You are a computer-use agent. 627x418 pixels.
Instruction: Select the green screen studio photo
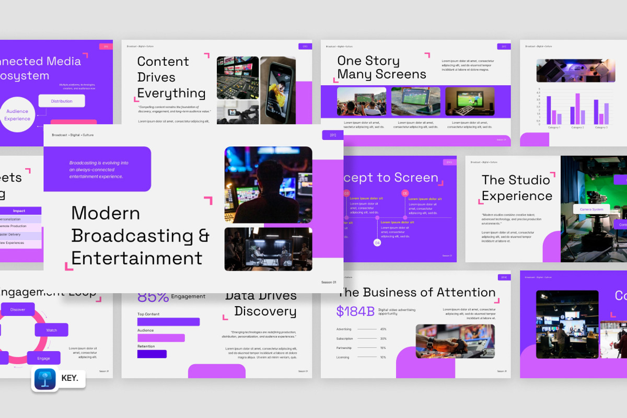tap(594, 209)
